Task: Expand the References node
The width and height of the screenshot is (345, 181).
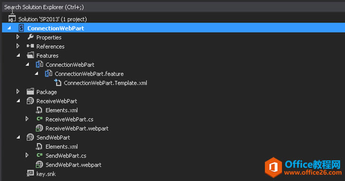Action: point(18,46)
